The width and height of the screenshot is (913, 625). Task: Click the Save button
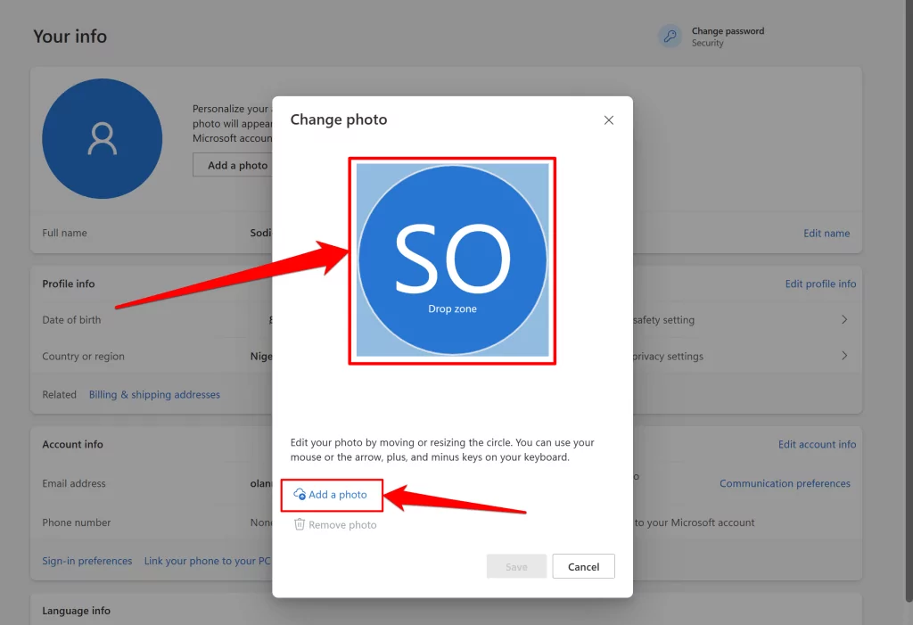point(516,566)
